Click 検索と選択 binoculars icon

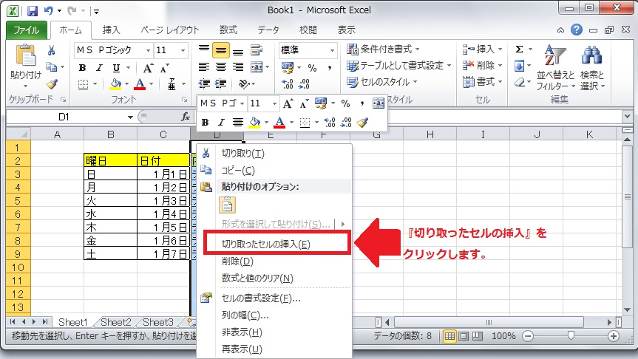[591, 55]
